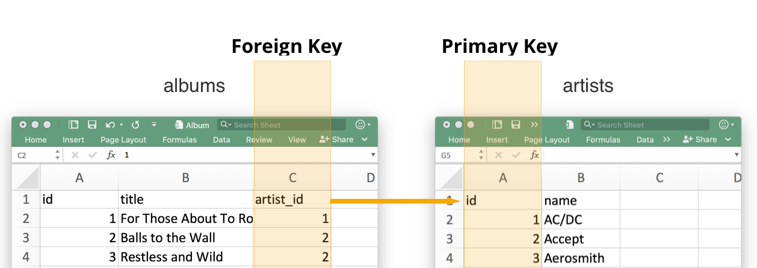Click the Share button in the artists window

700,139
